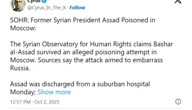Image resolution: width=192 pixels, height=110 pixels.
Task: Follow the Cyrus account
Action: pos(77,8)
